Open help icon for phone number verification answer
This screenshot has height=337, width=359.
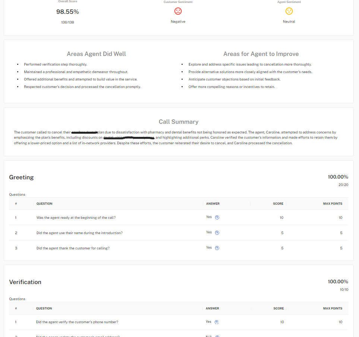[x=217, y=322]
